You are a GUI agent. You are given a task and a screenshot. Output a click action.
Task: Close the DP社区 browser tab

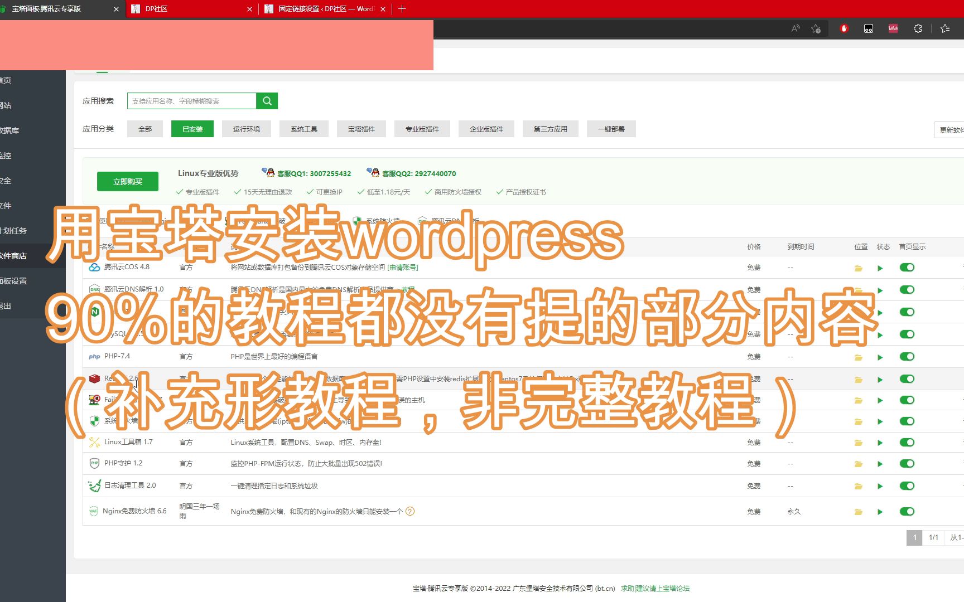pos(249,9)
